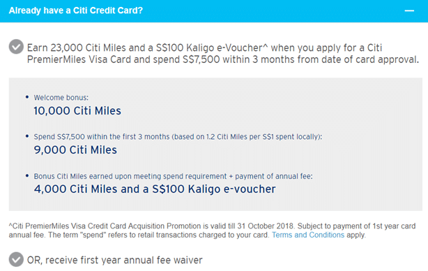Select the '10,000 Citi Miles' welcome bonus text

pos(77,111)
